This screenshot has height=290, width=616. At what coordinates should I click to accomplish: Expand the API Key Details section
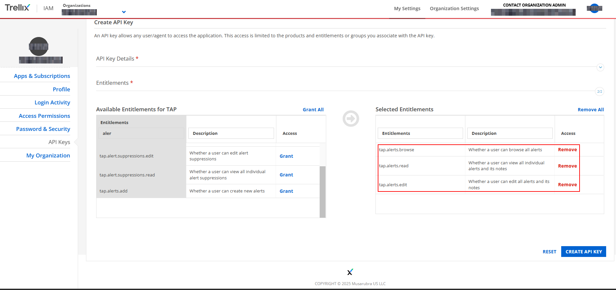(x=600, y=67)
